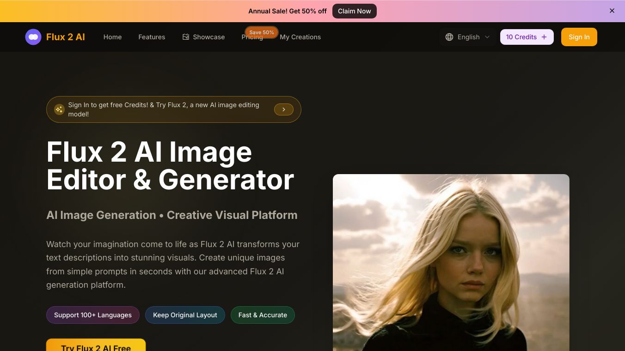Open the Features menu item

[x=152, y=37]
